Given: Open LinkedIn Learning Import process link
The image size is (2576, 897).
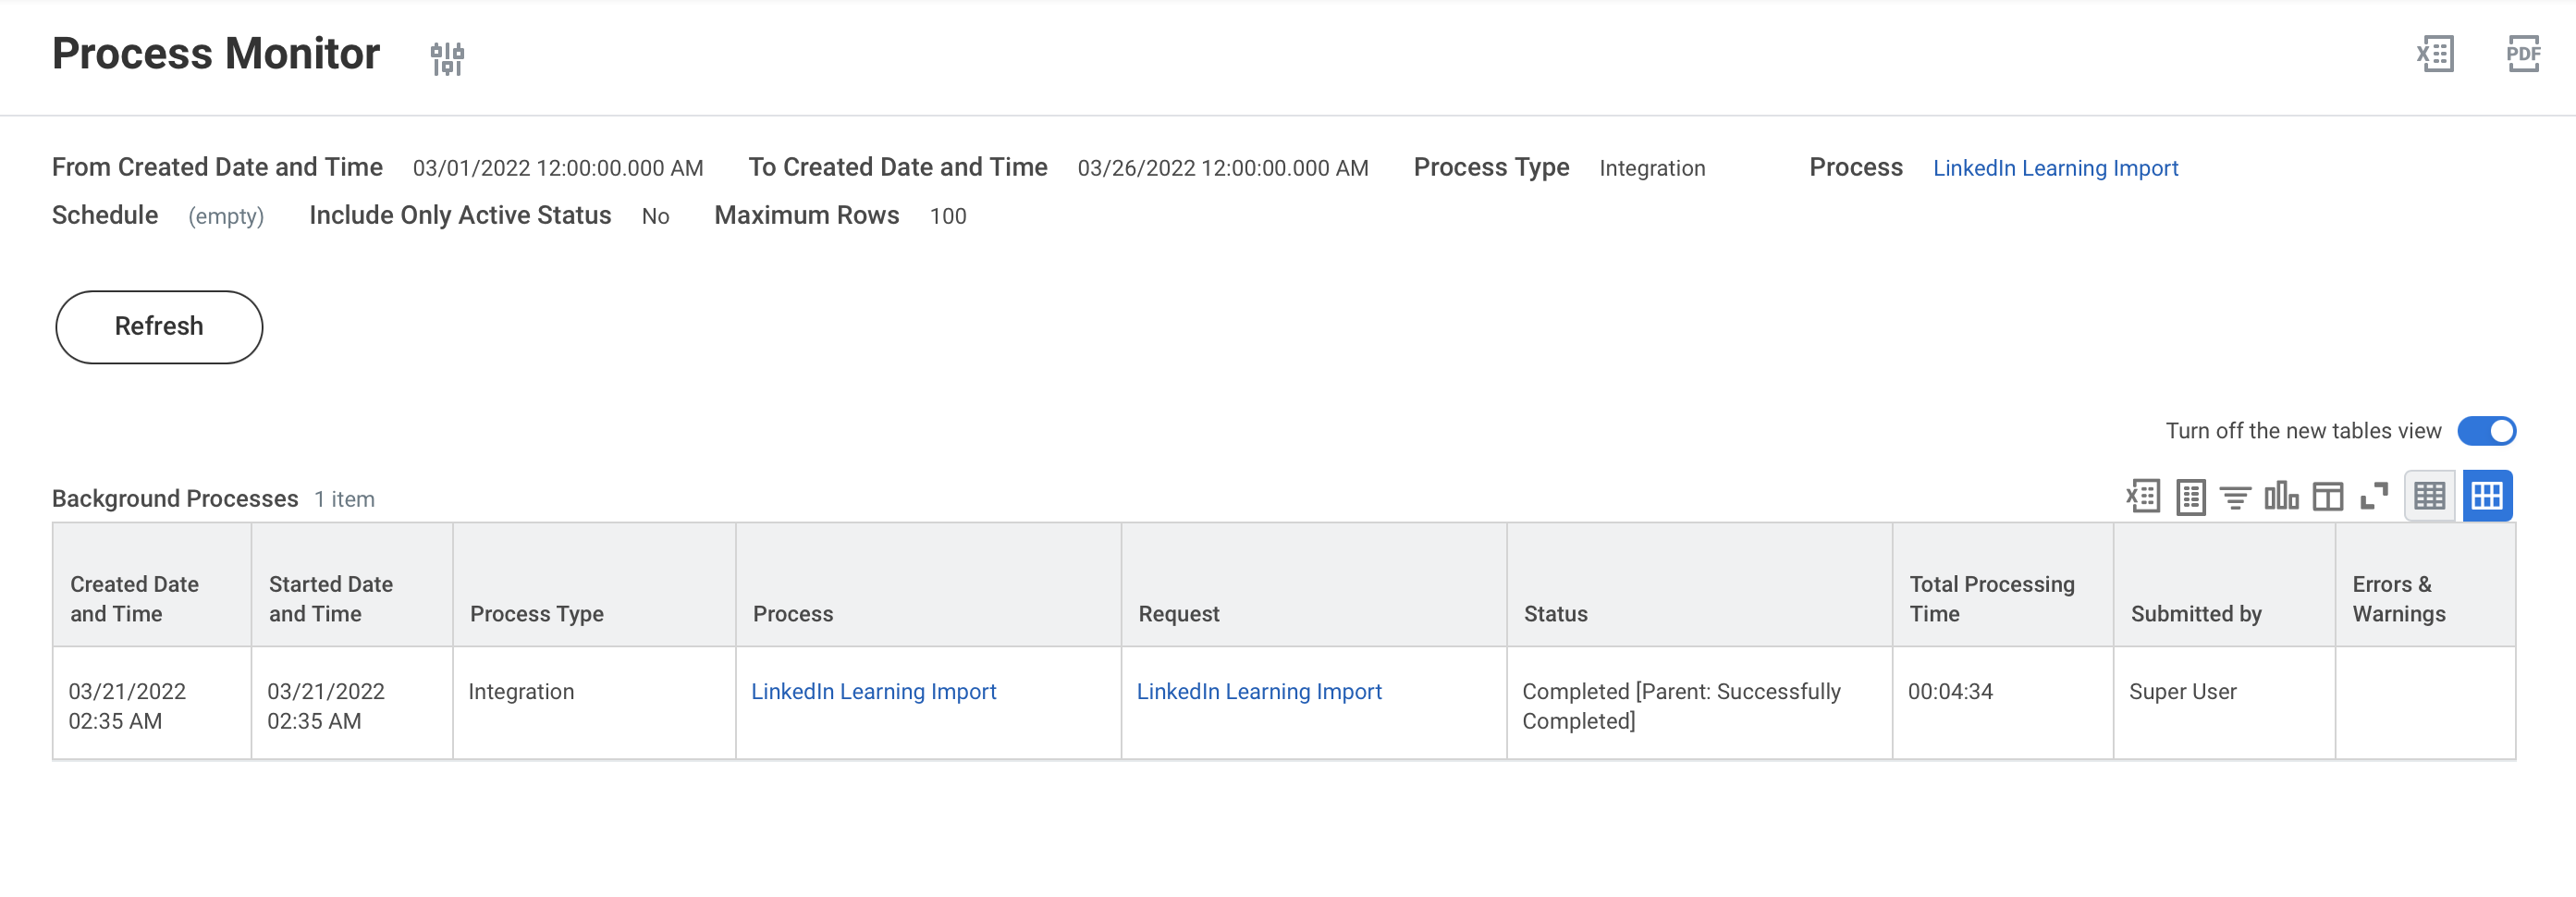Looking at the screenshot, I should coord(873,691).
